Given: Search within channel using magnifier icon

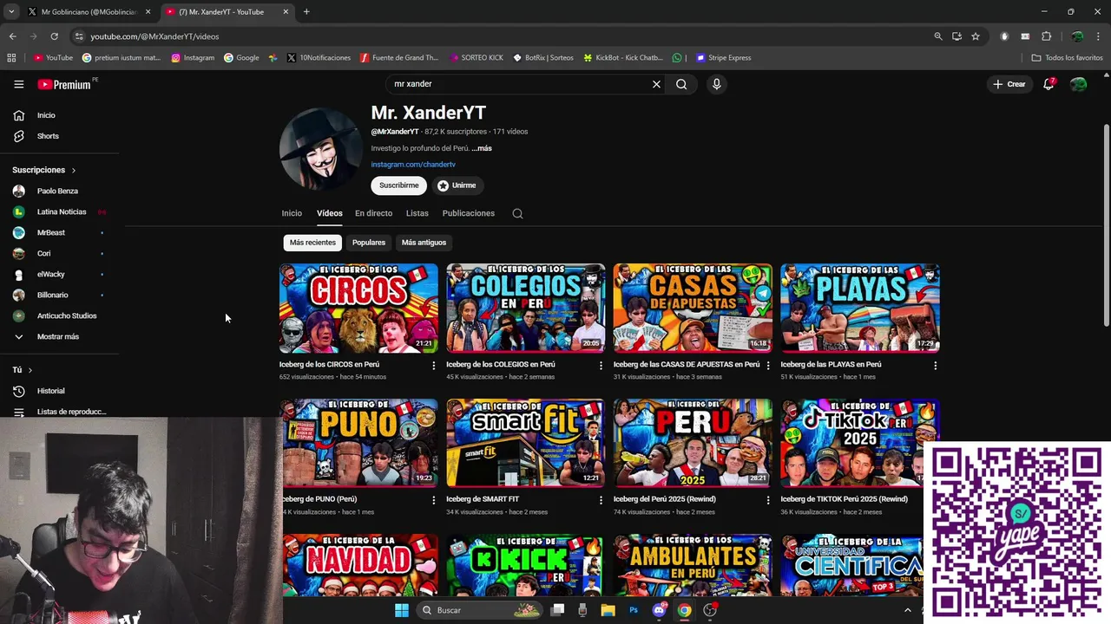Looking at the screenshot, I should (517, 213).
